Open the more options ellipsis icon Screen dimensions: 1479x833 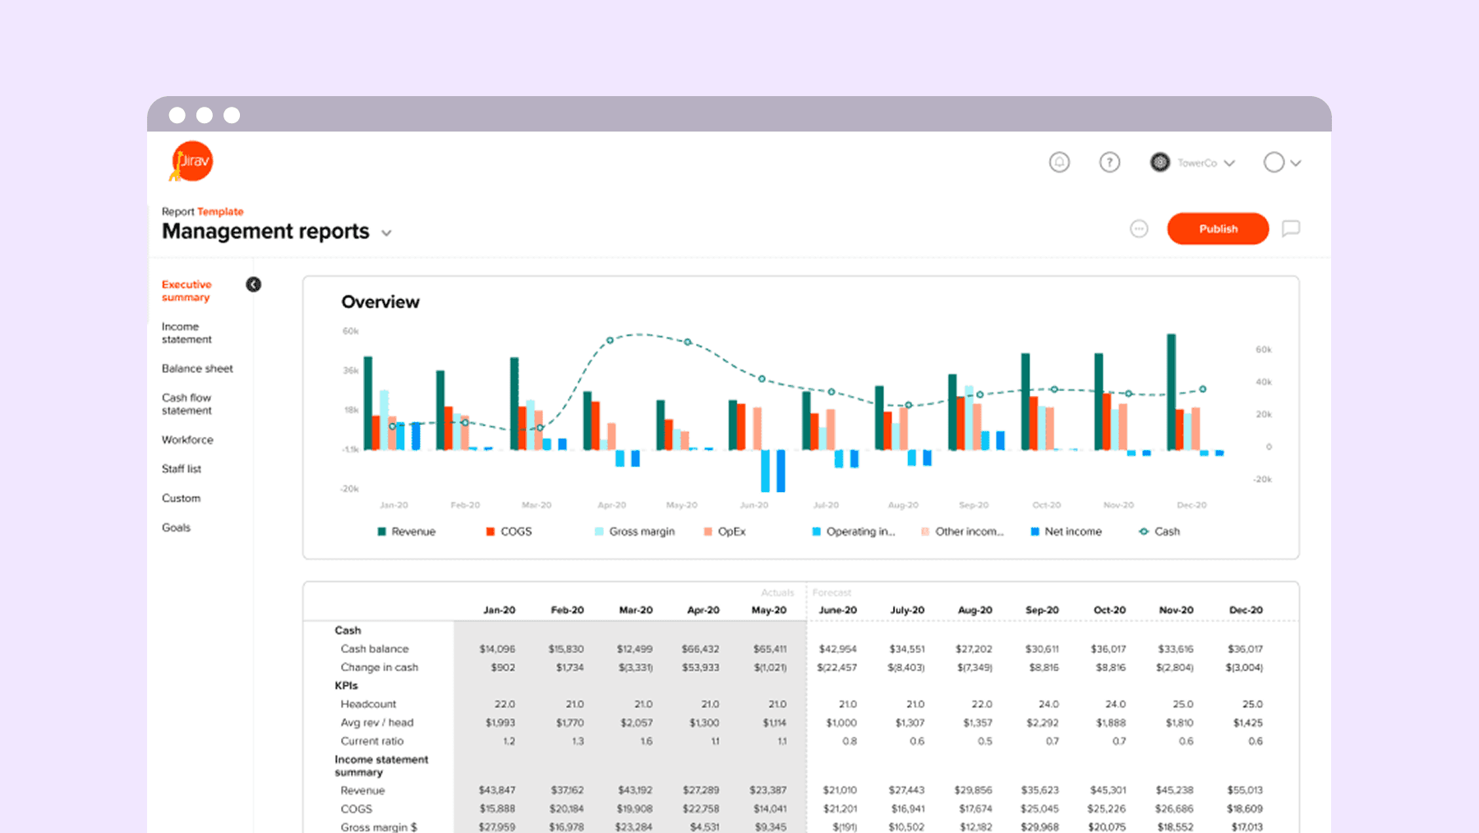pos(1138,229)
